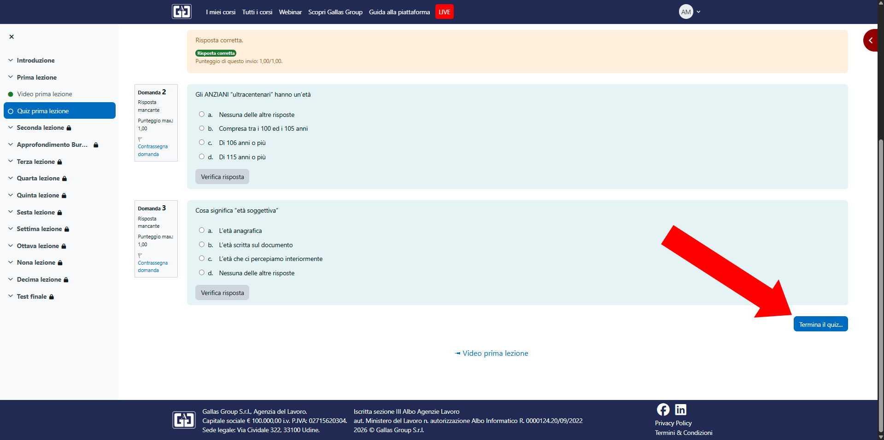This screenshot has width=884, height=440.
Task: Open the user menu dropdown arrow
Action: (698, 12)
